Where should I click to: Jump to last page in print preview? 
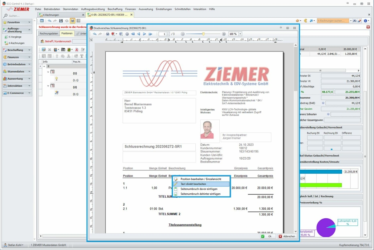pos(150,34)
